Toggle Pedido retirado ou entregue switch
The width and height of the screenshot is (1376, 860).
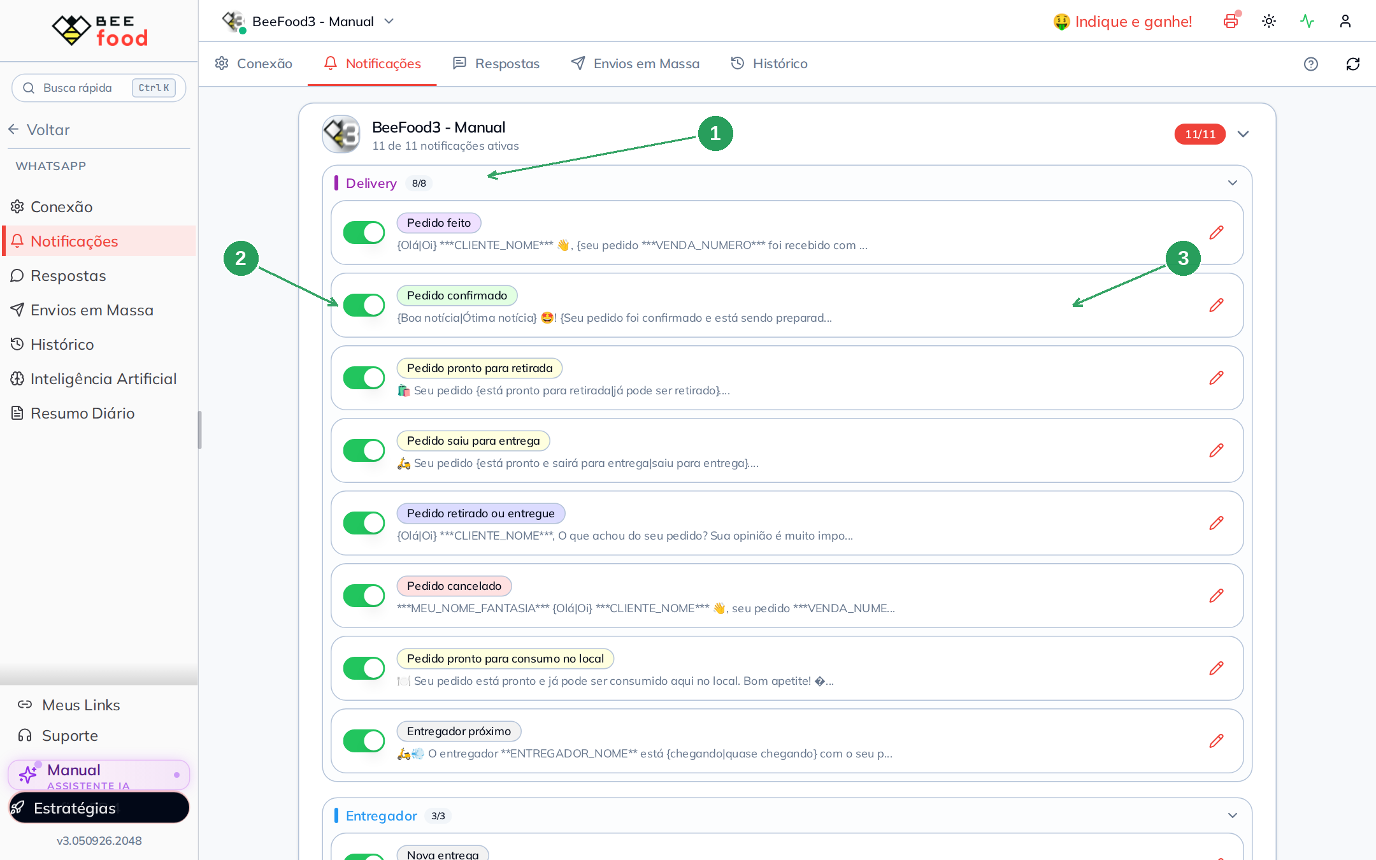[x=364, y=523]
